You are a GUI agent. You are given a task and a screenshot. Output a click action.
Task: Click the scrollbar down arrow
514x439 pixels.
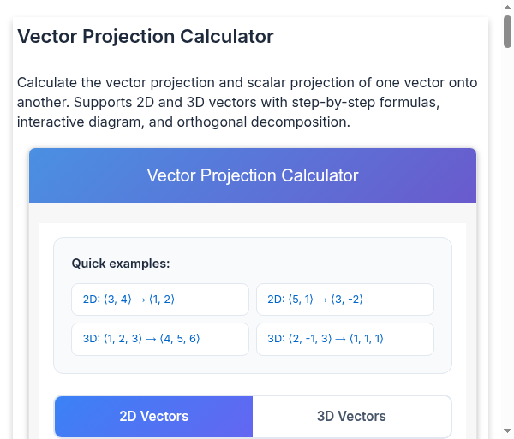507,431
